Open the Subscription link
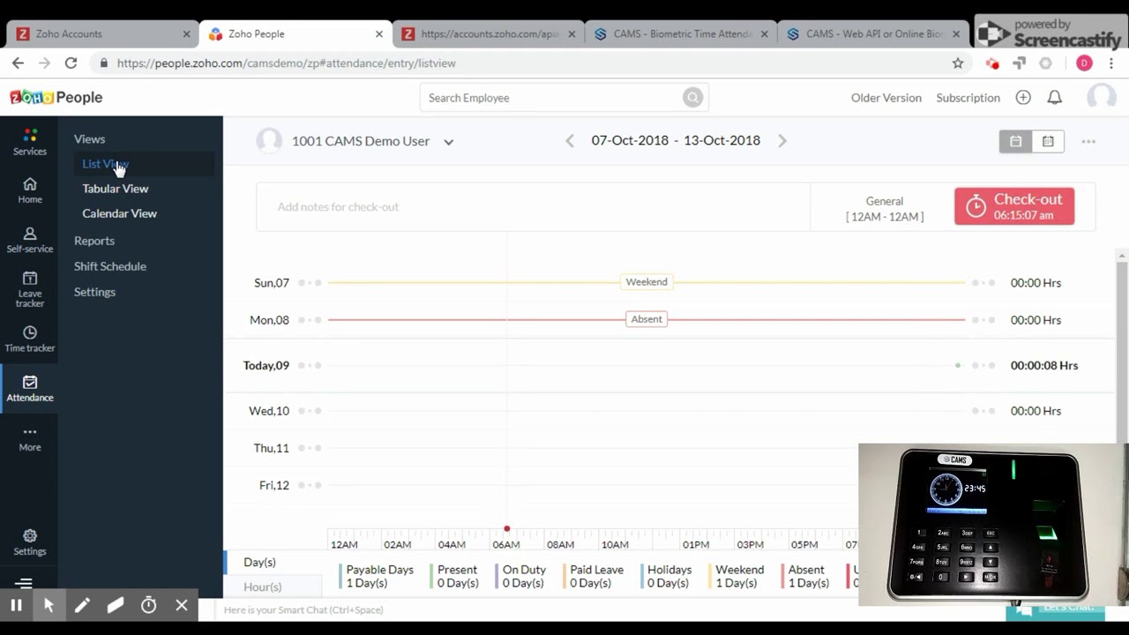 (968, 98)
